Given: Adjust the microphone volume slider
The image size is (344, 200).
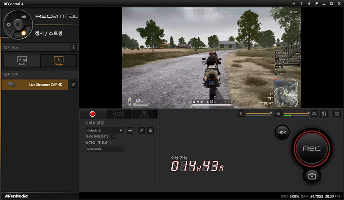Looking at the screenshot, I should click(x=259, y=113).
